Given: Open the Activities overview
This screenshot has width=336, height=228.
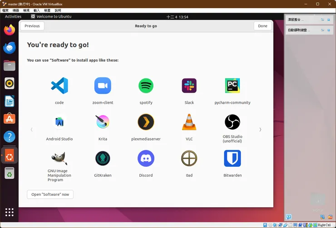Looking at the screenshot, I should [13, 17].
